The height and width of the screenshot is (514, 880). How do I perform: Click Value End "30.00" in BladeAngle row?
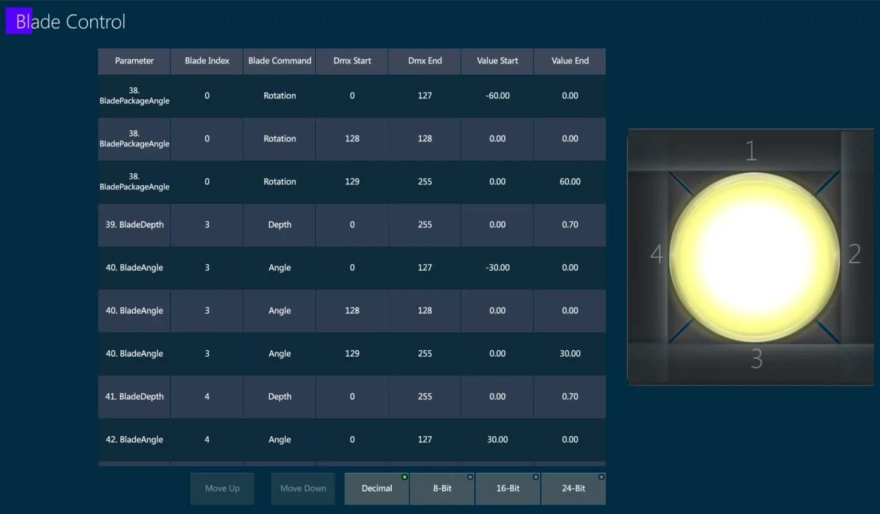570,354
